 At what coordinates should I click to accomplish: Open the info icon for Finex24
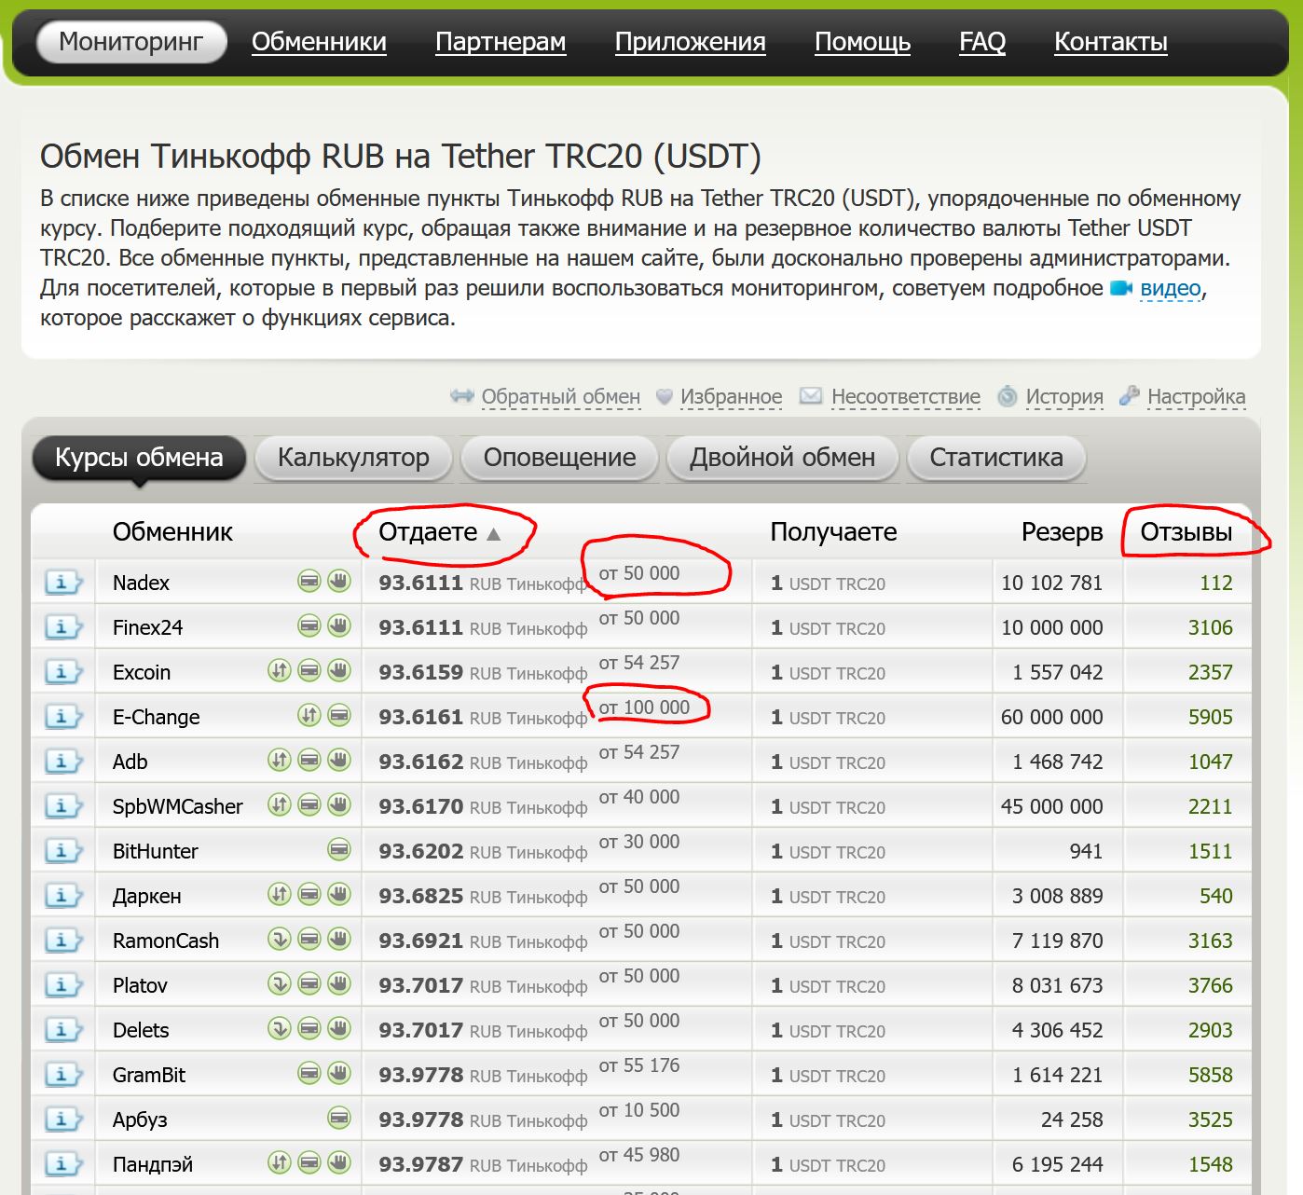point(63,627)
